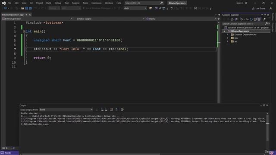This screenshot has width=276, height=155.
Task: Toggle word wrap in Output panel
Action: (117, 109)
